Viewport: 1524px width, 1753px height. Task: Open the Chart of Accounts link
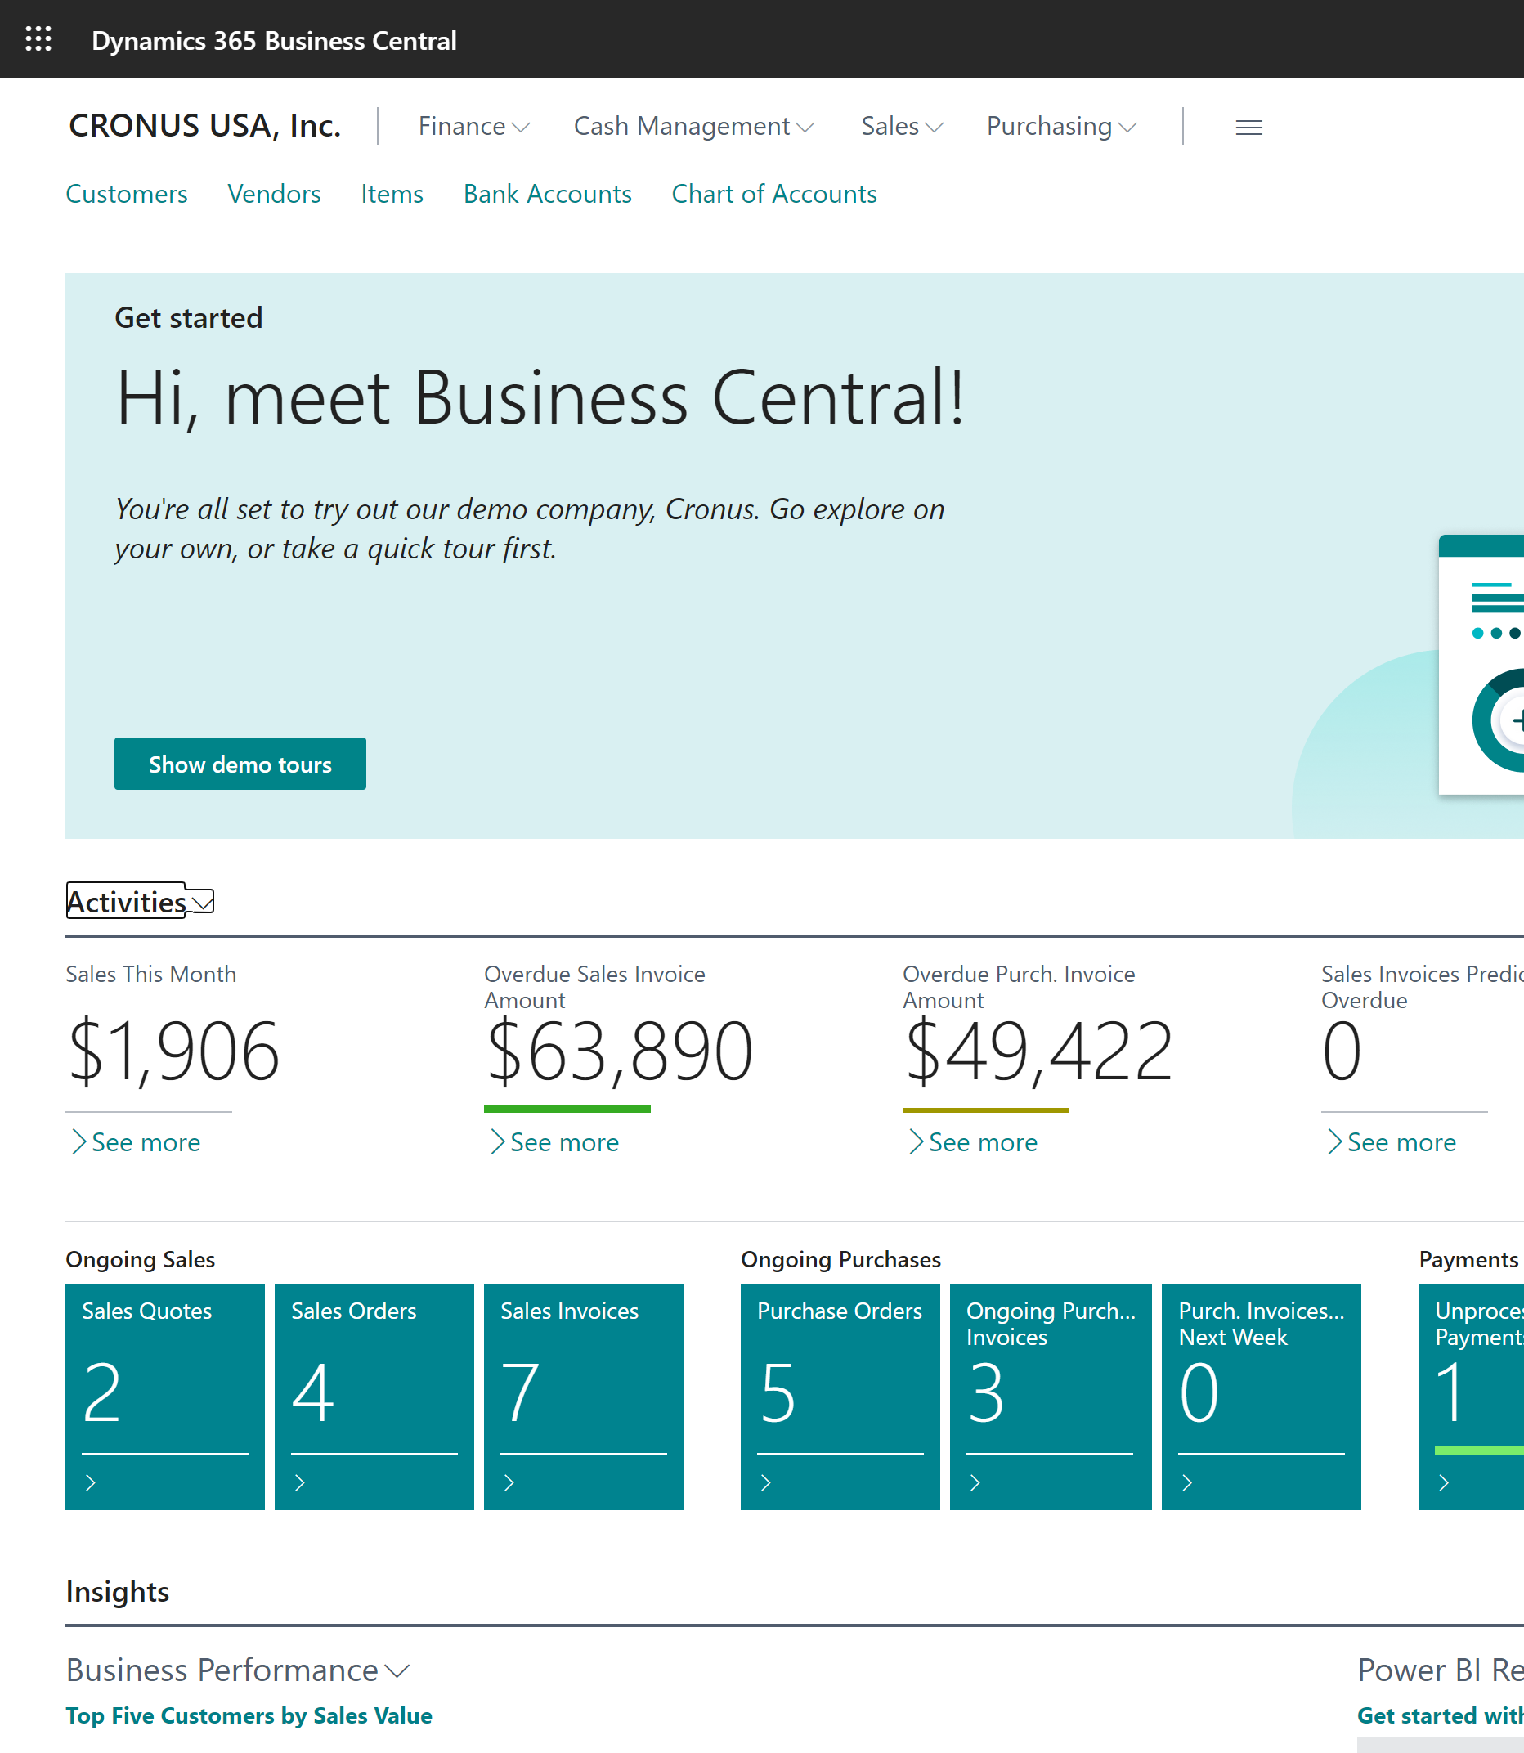(x=773, y=194)
